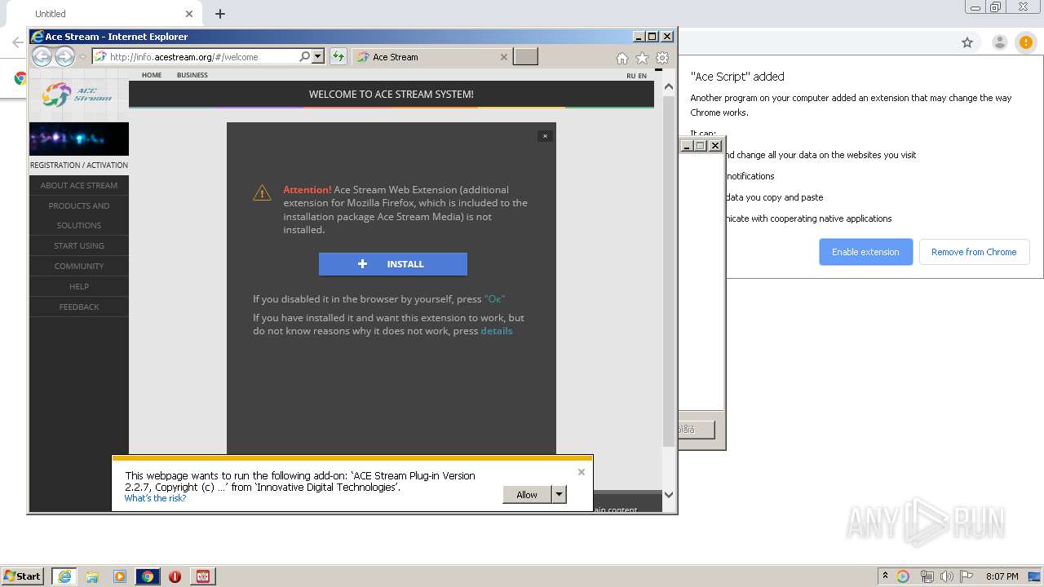The image size is (1044, 587).
Task: Expand the Allow button dropdown arrow
Action: (559, 494)
